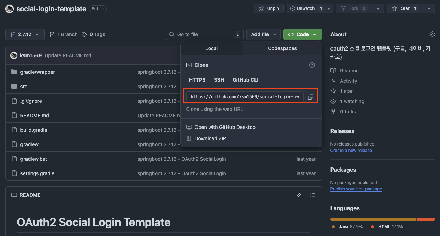Open the 2.7.12 branch dropdown

click(25, 34)
